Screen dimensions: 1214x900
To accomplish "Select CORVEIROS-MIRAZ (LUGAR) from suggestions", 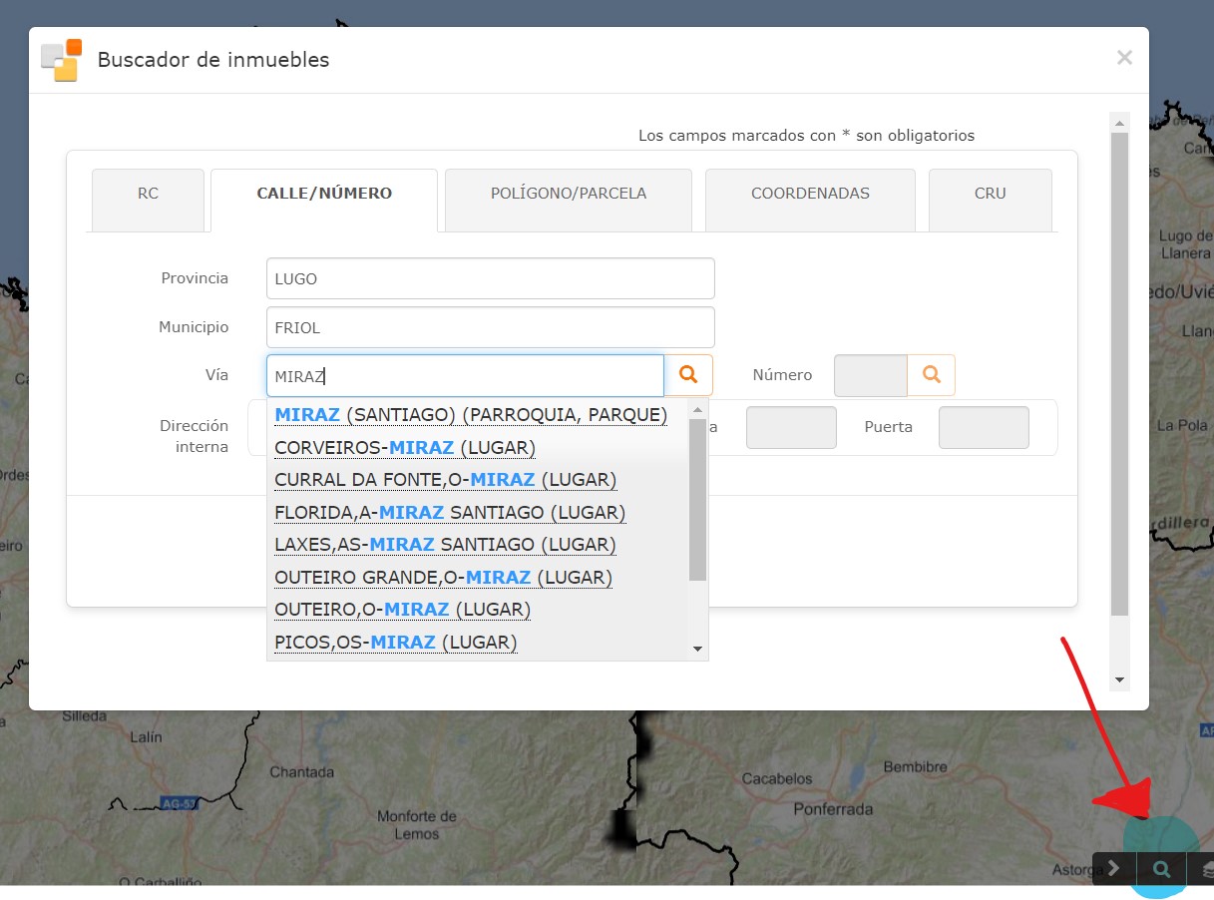I will [x=405, y=448].
